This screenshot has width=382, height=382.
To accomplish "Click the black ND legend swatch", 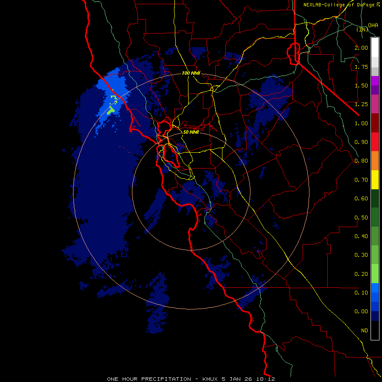I will pos(375,330).
